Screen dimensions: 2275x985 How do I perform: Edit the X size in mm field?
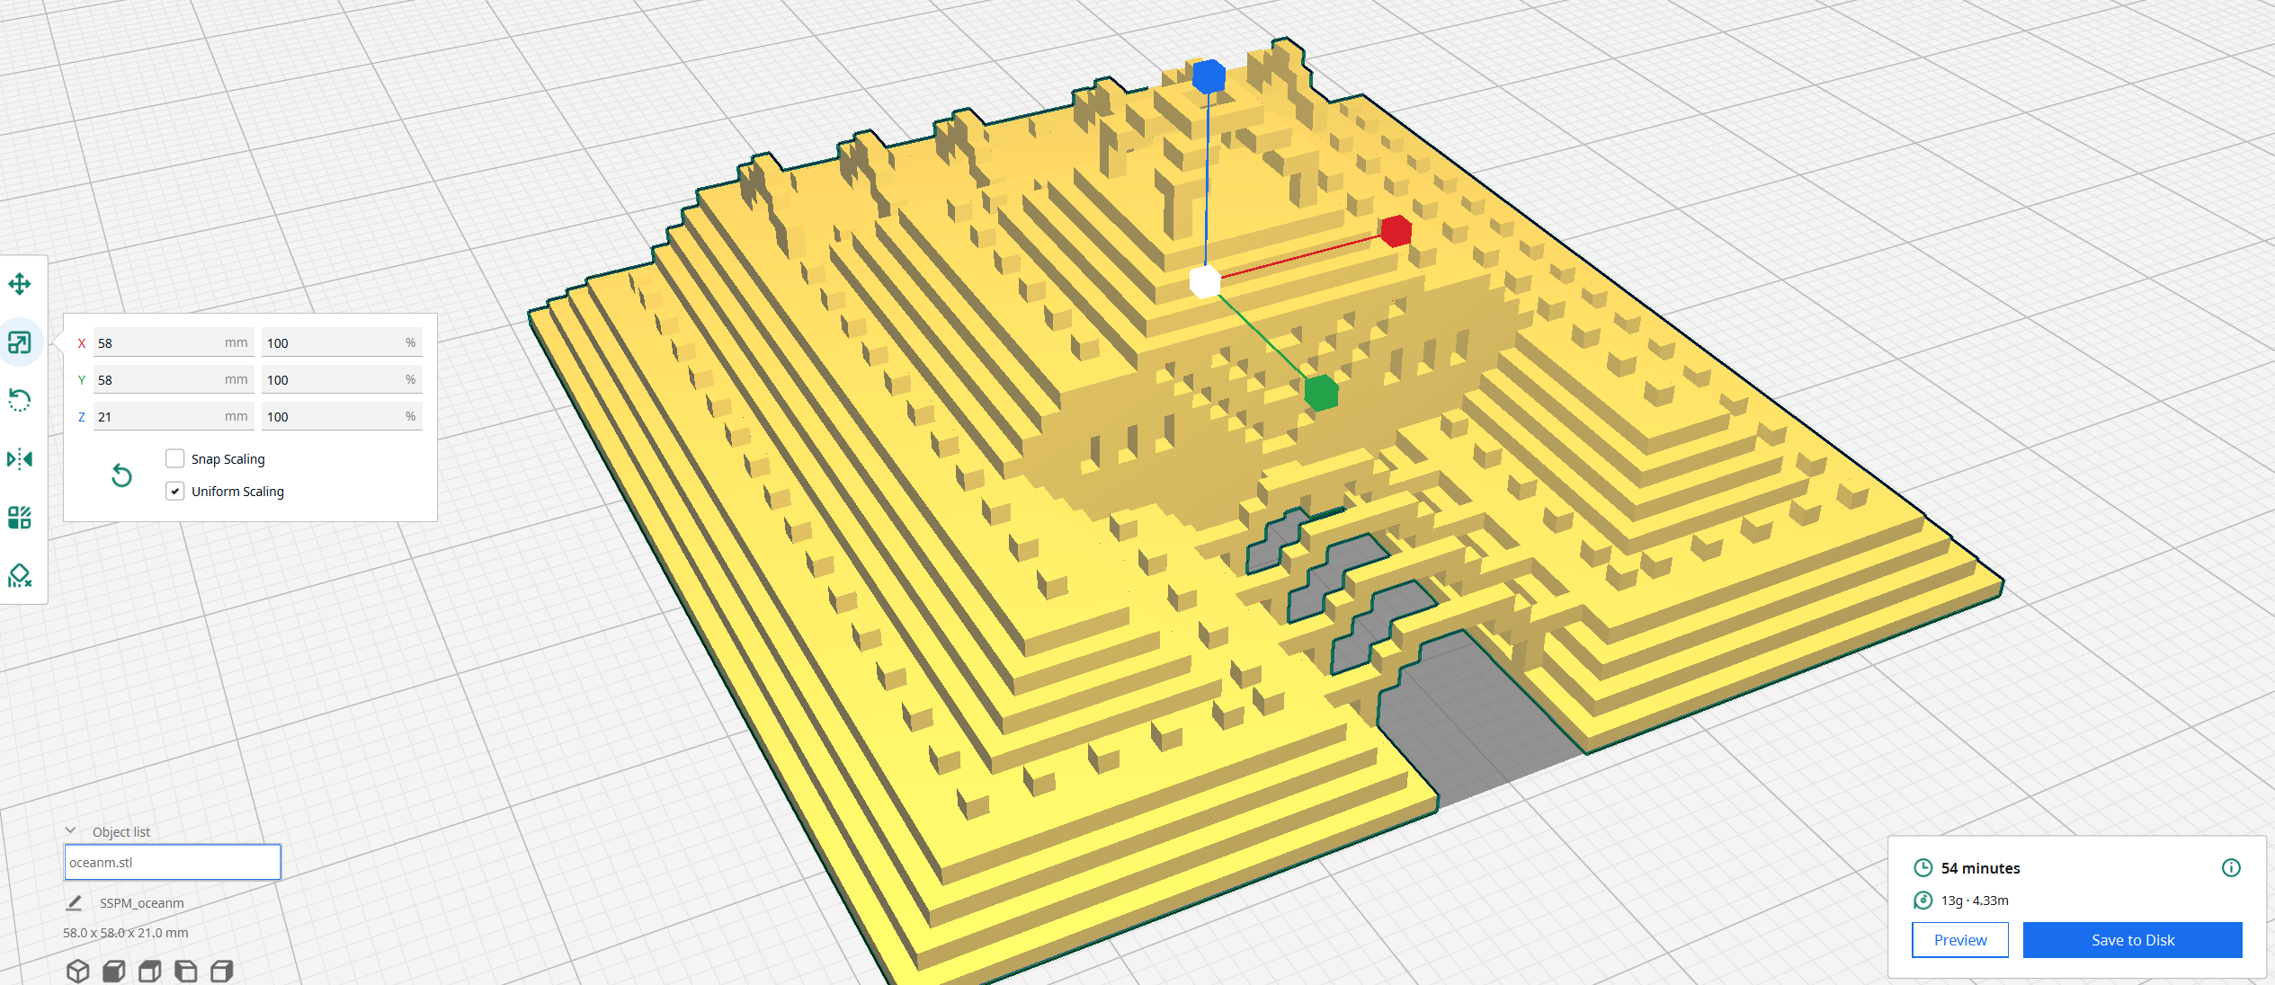pos(173,342)
